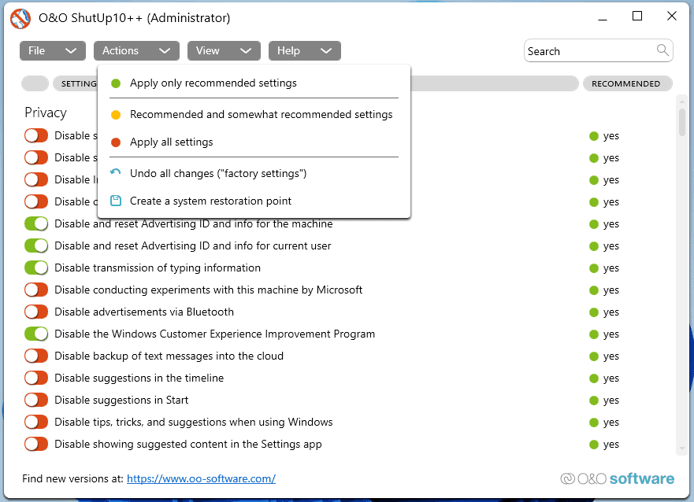This screenshot has height=502, width=694.
Task: Select Apply all settings menu entry
Action: [x=172, y=142]
